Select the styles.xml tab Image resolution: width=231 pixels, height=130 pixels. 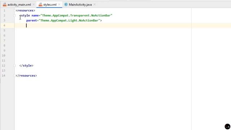point(50,5)
